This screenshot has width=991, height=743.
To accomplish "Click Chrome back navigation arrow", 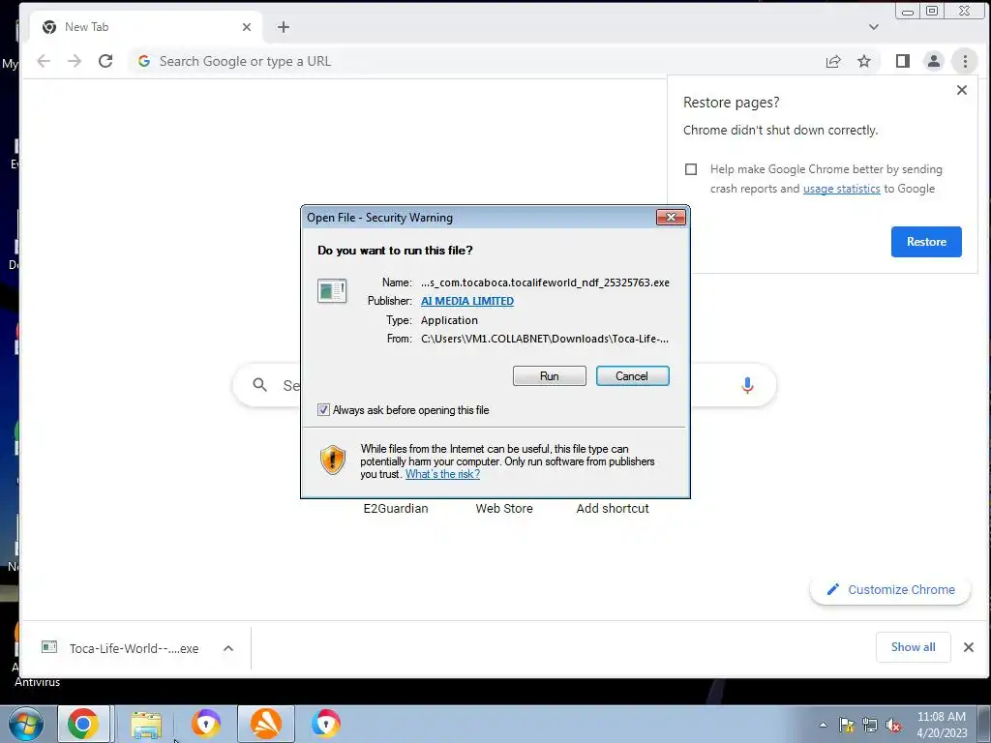I will (44, 61).
